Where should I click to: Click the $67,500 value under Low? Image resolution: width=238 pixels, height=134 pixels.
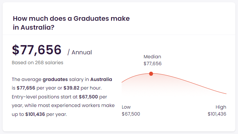(x=131, y=114)
